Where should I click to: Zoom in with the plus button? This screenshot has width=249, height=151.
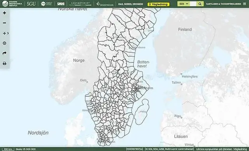[4, 13]
